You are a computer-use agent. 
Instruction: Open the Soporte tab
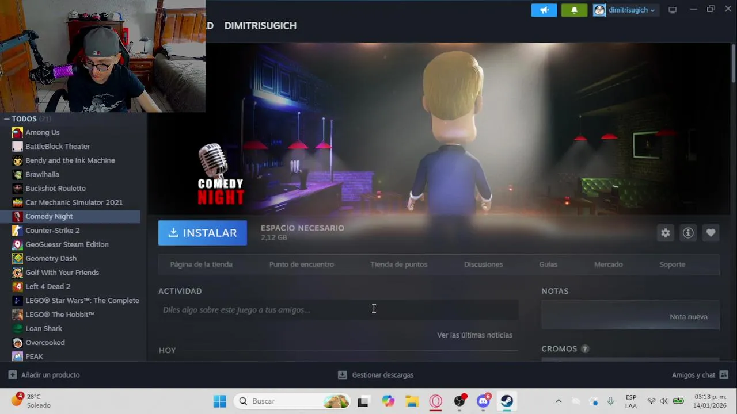tap(673, 264)
